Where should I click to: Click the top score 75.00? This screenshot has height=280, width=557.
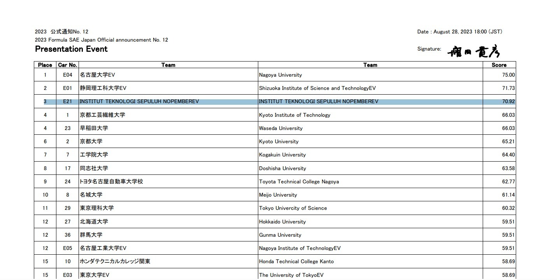pos(508,75)
